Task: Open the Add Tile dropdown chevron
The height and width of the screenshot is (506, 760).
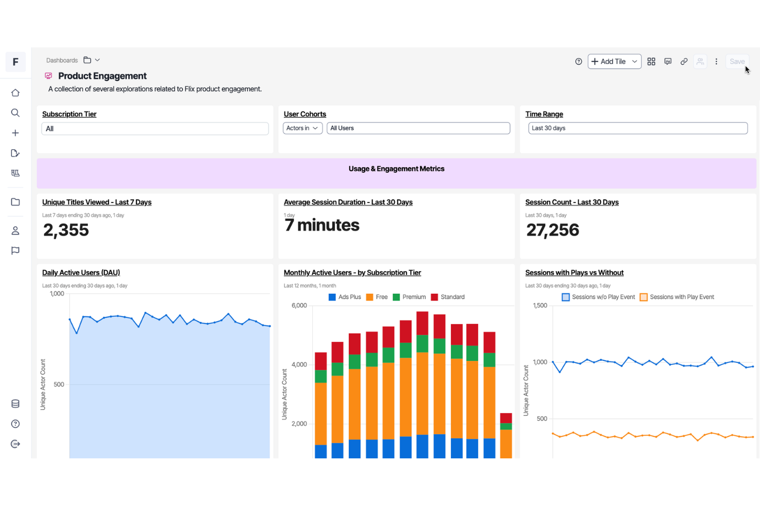Action: 635,61
